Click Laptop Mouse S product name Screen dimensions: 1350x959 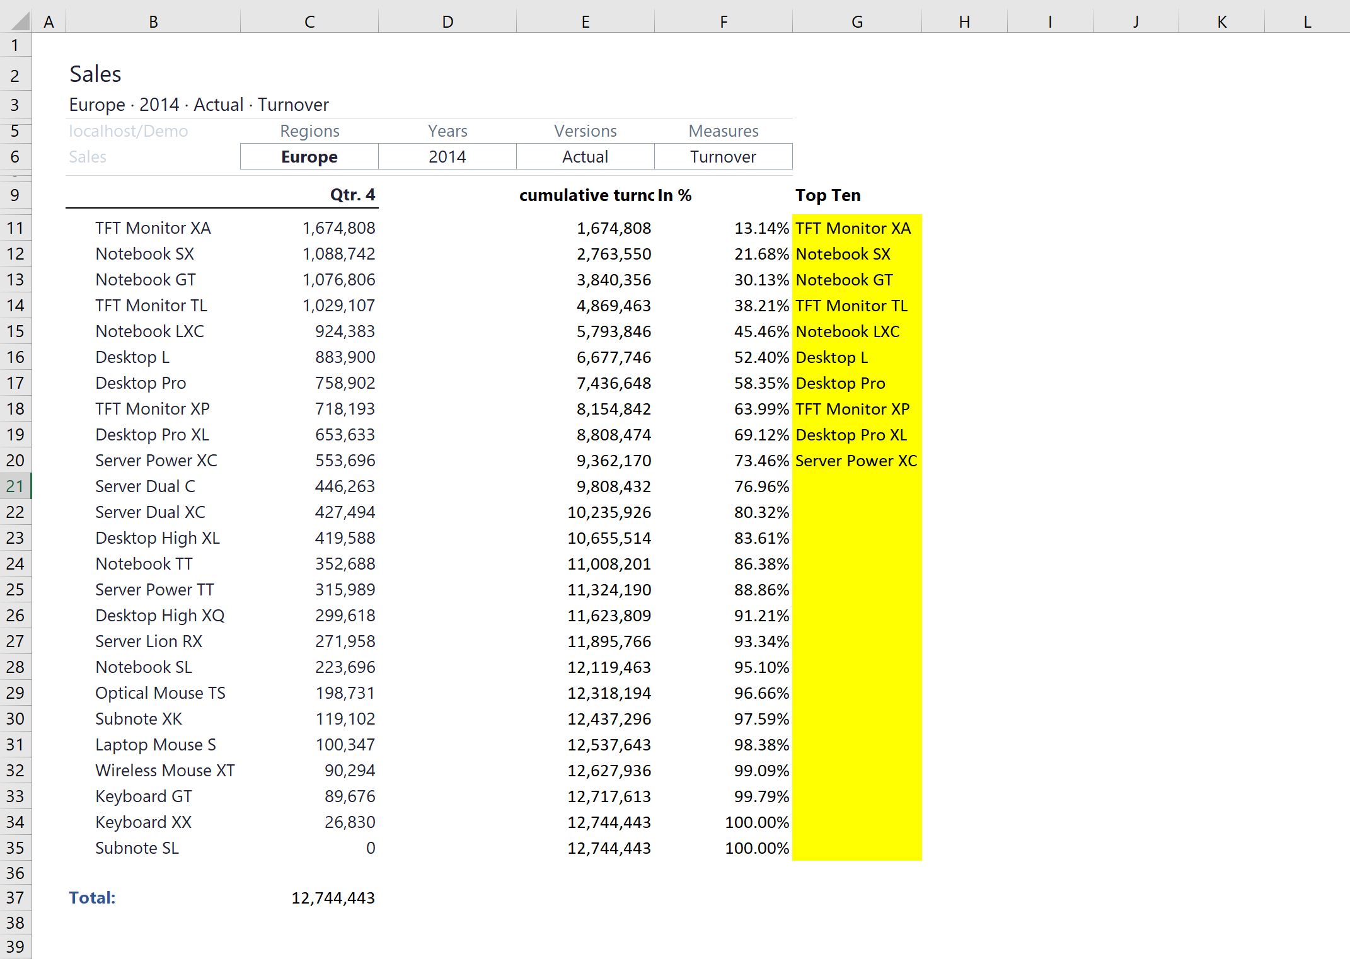[x=156, y=745]
